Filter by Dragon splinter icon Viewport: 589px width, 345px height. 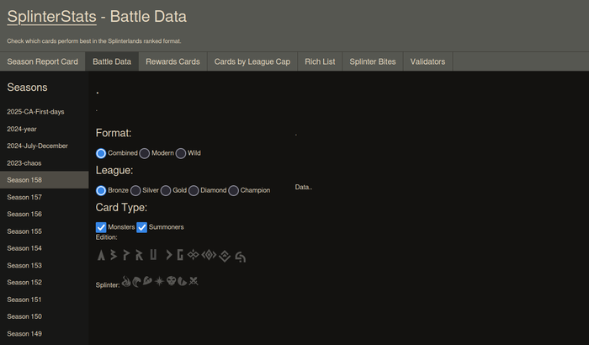tap(183, 281)
